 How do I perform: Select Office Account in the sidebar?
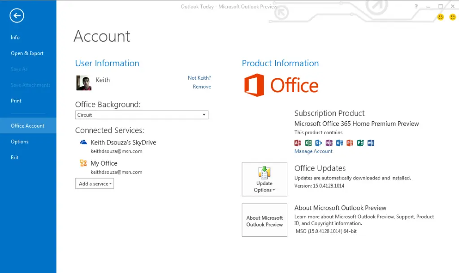pos(28,126)
